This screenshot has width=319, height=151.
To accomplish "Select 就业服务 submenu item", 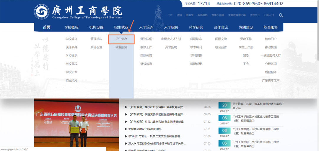I will click(x=121, y=47).
